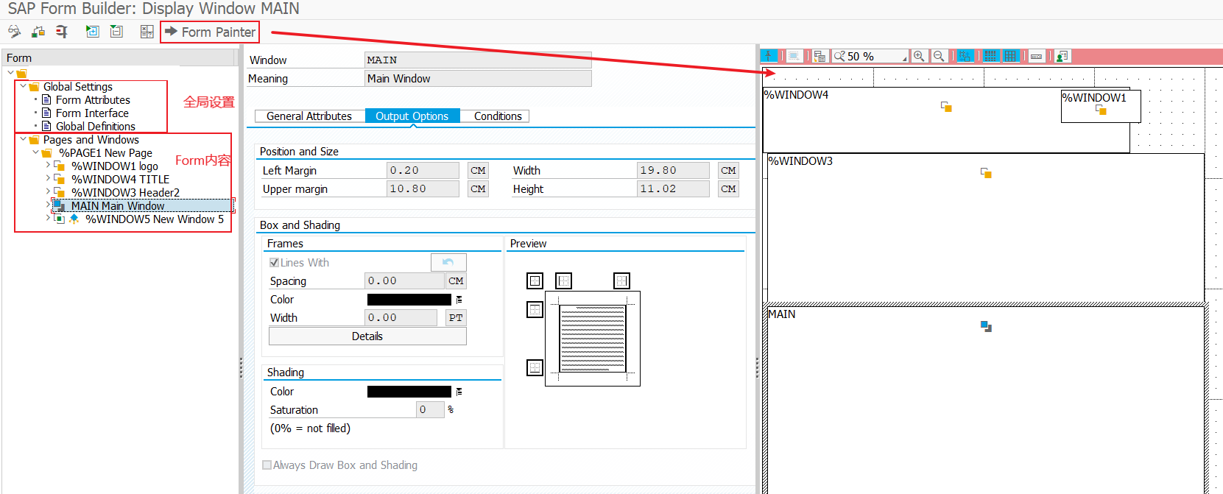This screenshot has width=1223, height=494.
Task: Click the pin icon in Form Painter toolbar
Action: [769, 56]
